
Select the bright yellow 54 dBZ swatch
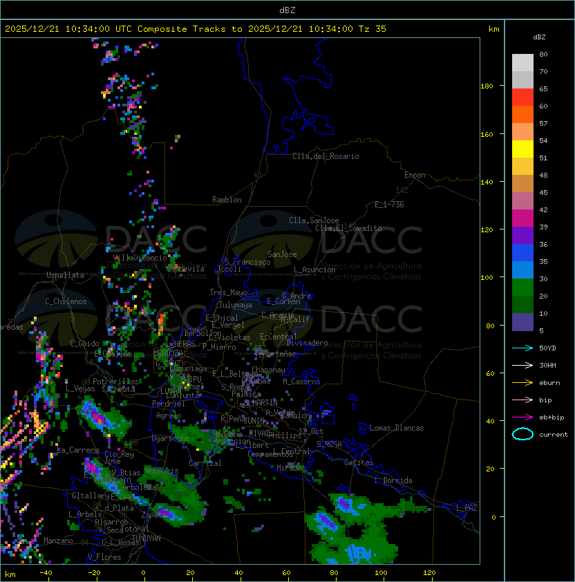522,149
